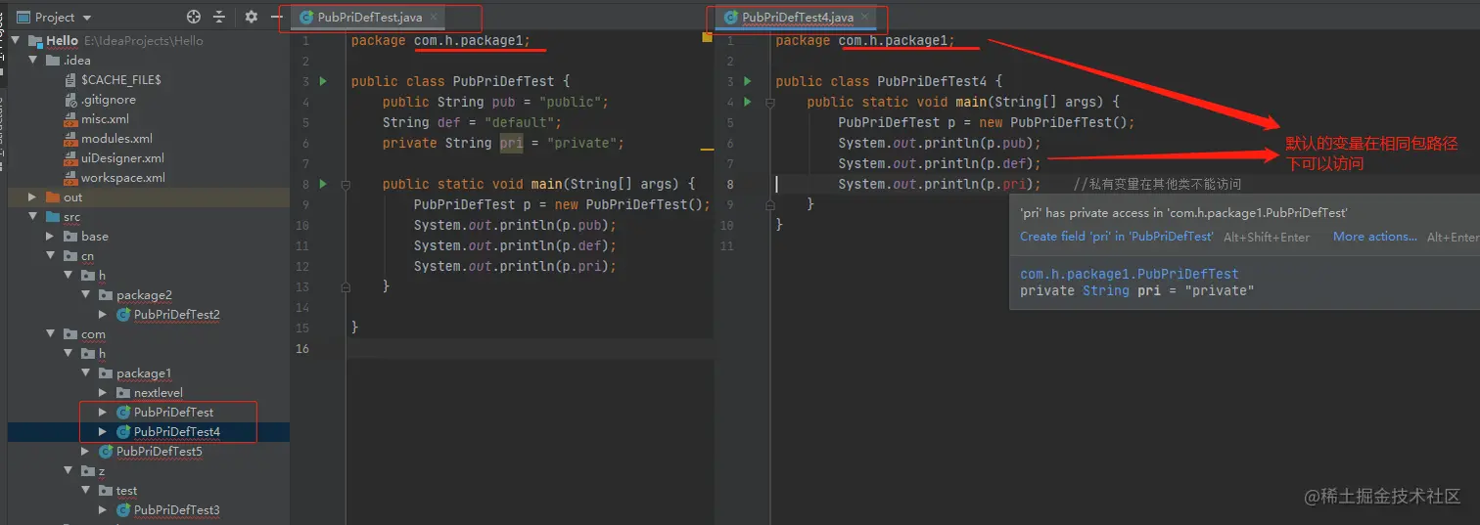The height and width of the screenshot is (525, 1480).
Task: Expand the PubPriDefTest4 node arrow in tree
Action: pyautogui.click(x=104, y=432)
